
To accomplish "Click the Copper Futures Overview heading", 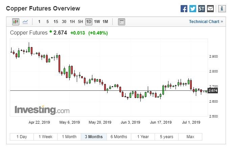I will [x=43, y=8].
